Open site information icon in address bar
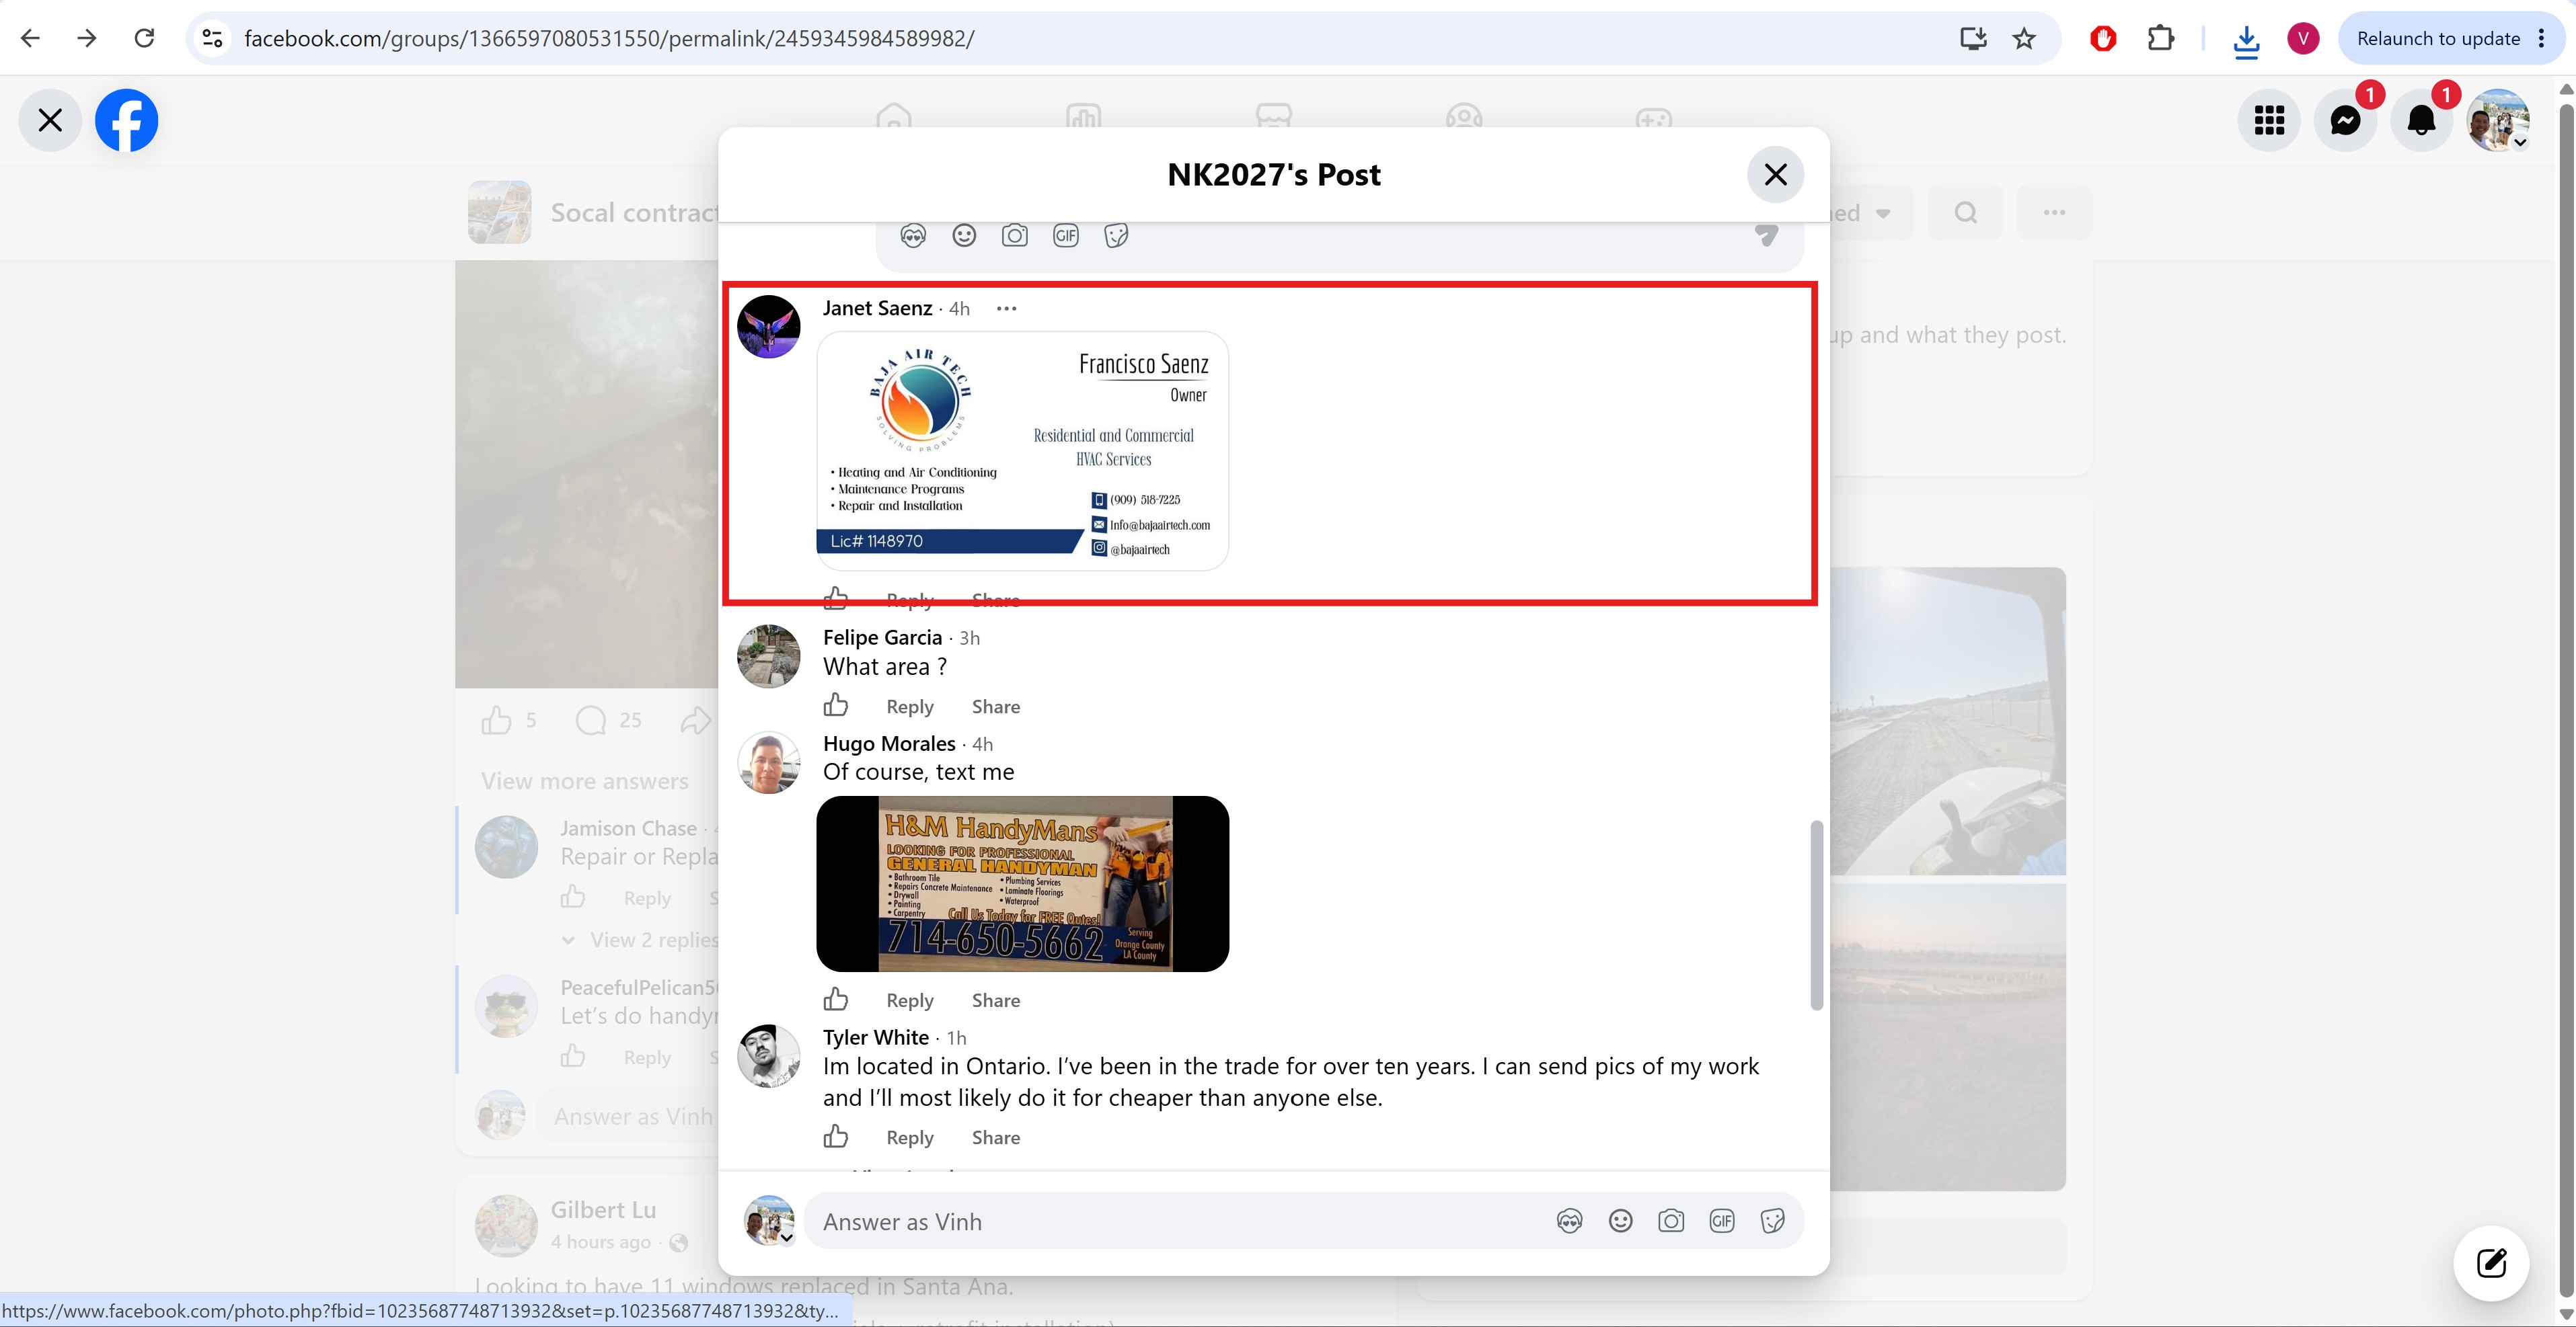Viewport: 2576px width, 1327px height. click(x=212, y=38)
